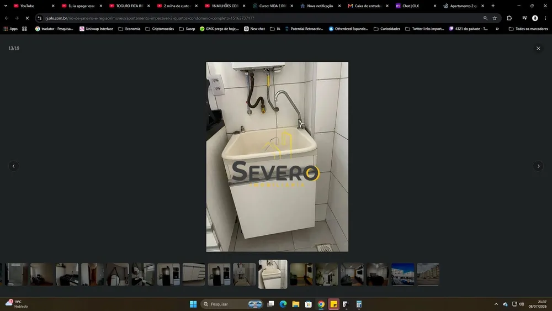Open the 'New chat' bookmark
Screen dimensions: 552x311
coord(254,29)
